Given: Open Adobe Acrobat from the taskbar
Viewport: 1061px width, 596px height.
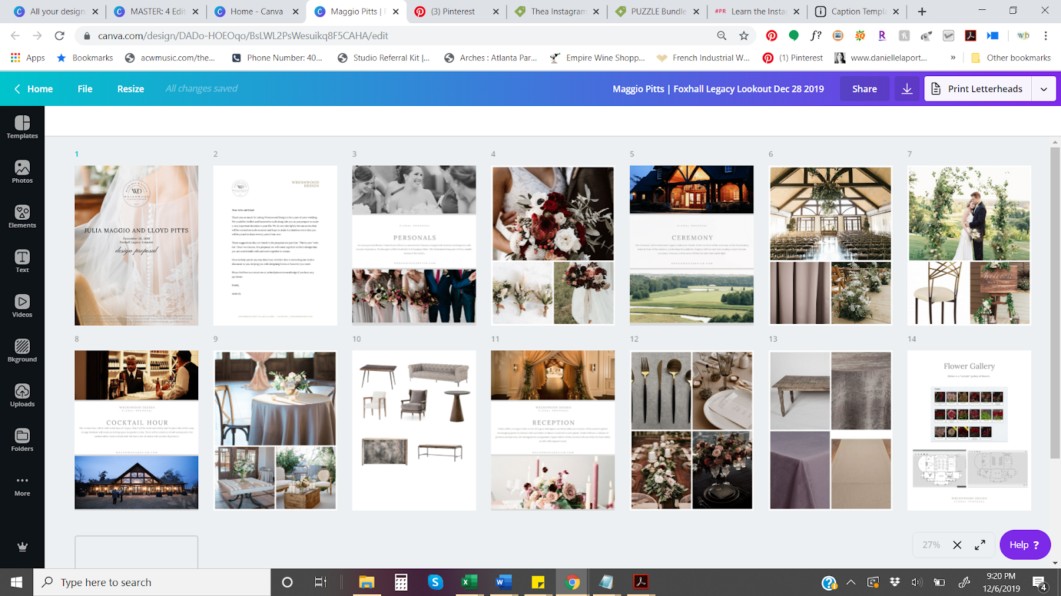Looking at the screenshot, I should tap(641, 582).
